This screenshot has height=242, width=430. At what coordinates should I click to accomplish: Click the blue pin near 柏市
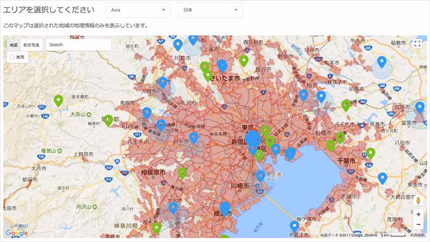click(x=304, y=95)
